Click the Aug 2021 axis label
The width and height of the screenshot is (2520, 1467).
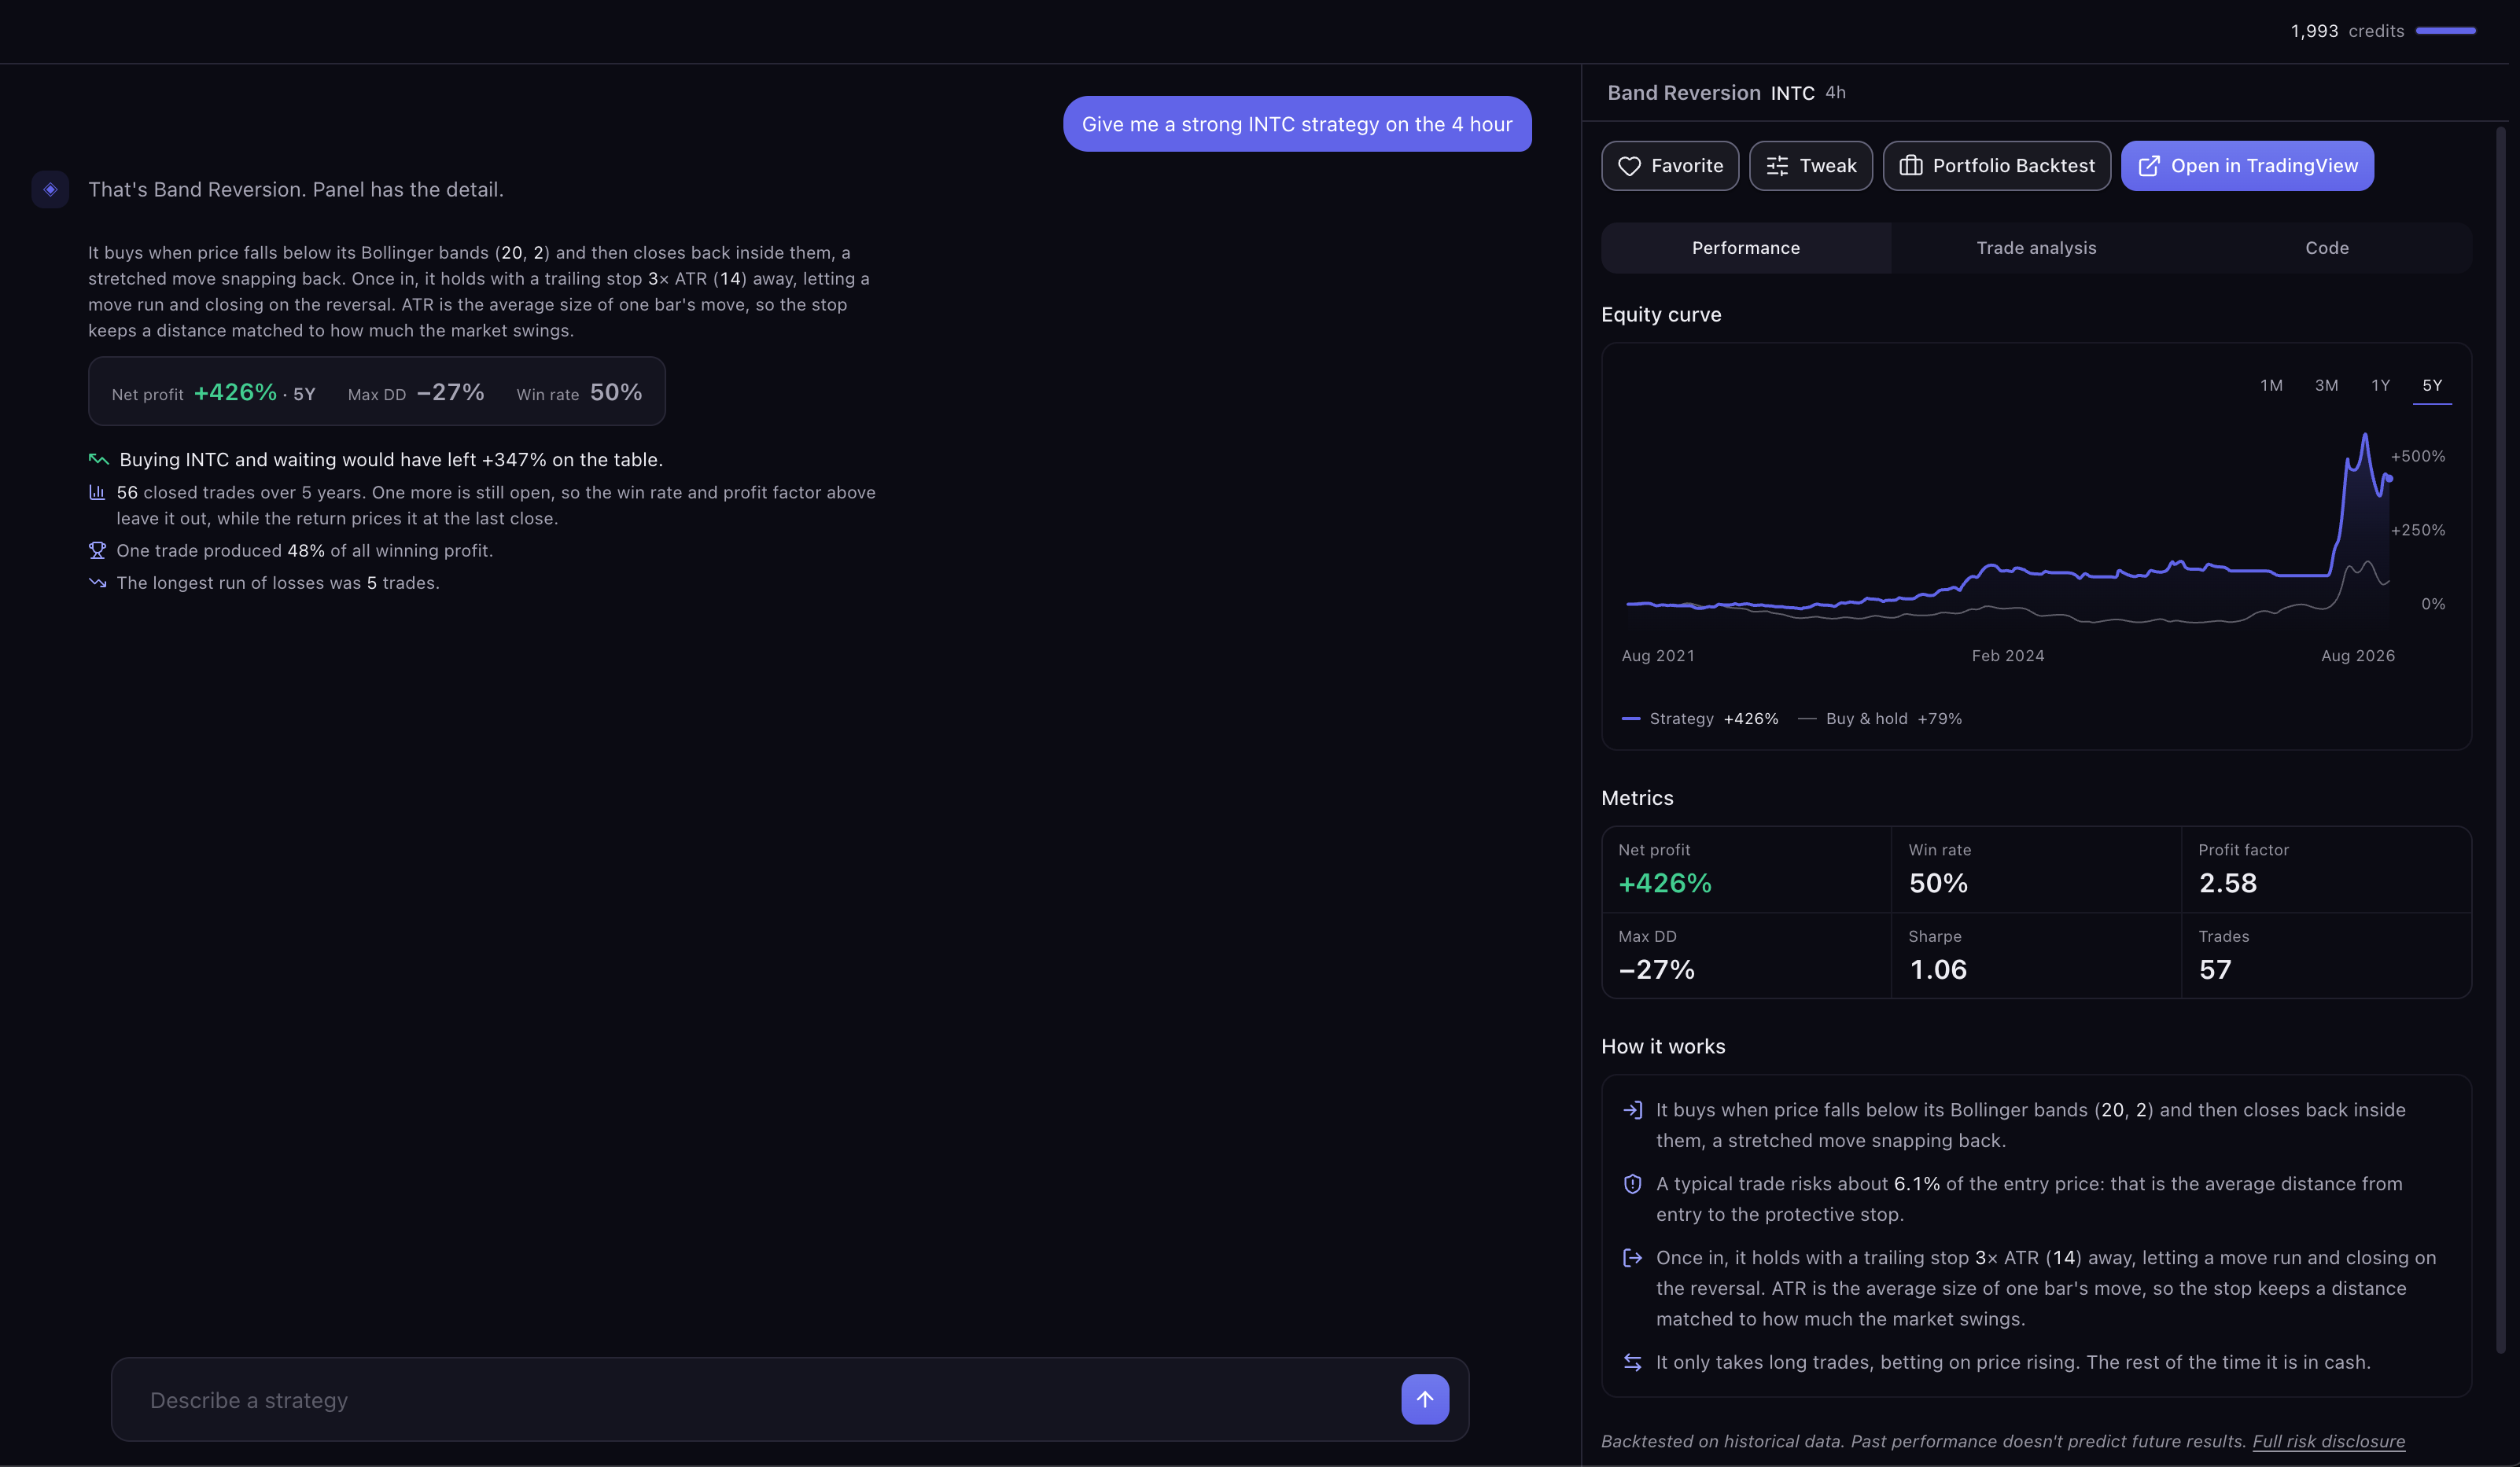(x=1658, y=656)
